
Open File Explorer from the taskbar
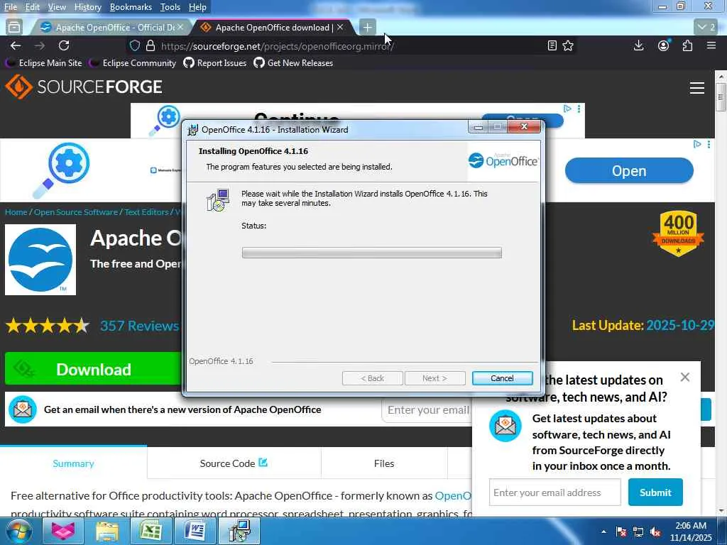coord(107,531)
